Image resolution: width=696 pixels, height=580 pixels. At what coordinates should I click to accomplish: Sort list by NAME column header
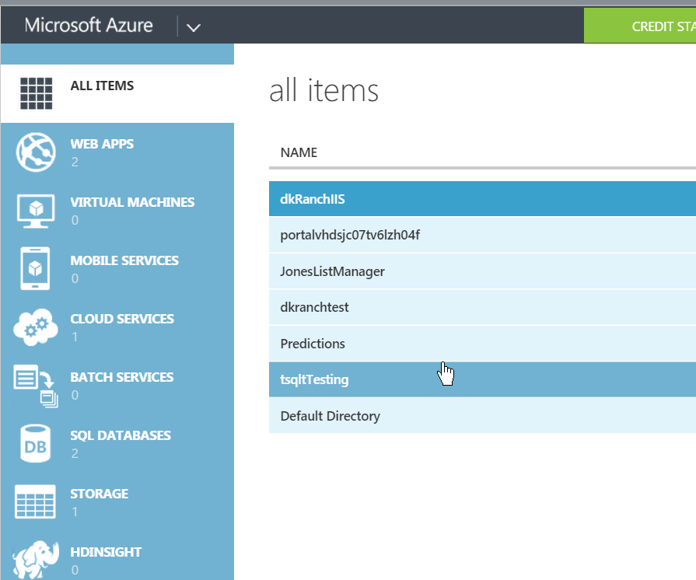299,152
